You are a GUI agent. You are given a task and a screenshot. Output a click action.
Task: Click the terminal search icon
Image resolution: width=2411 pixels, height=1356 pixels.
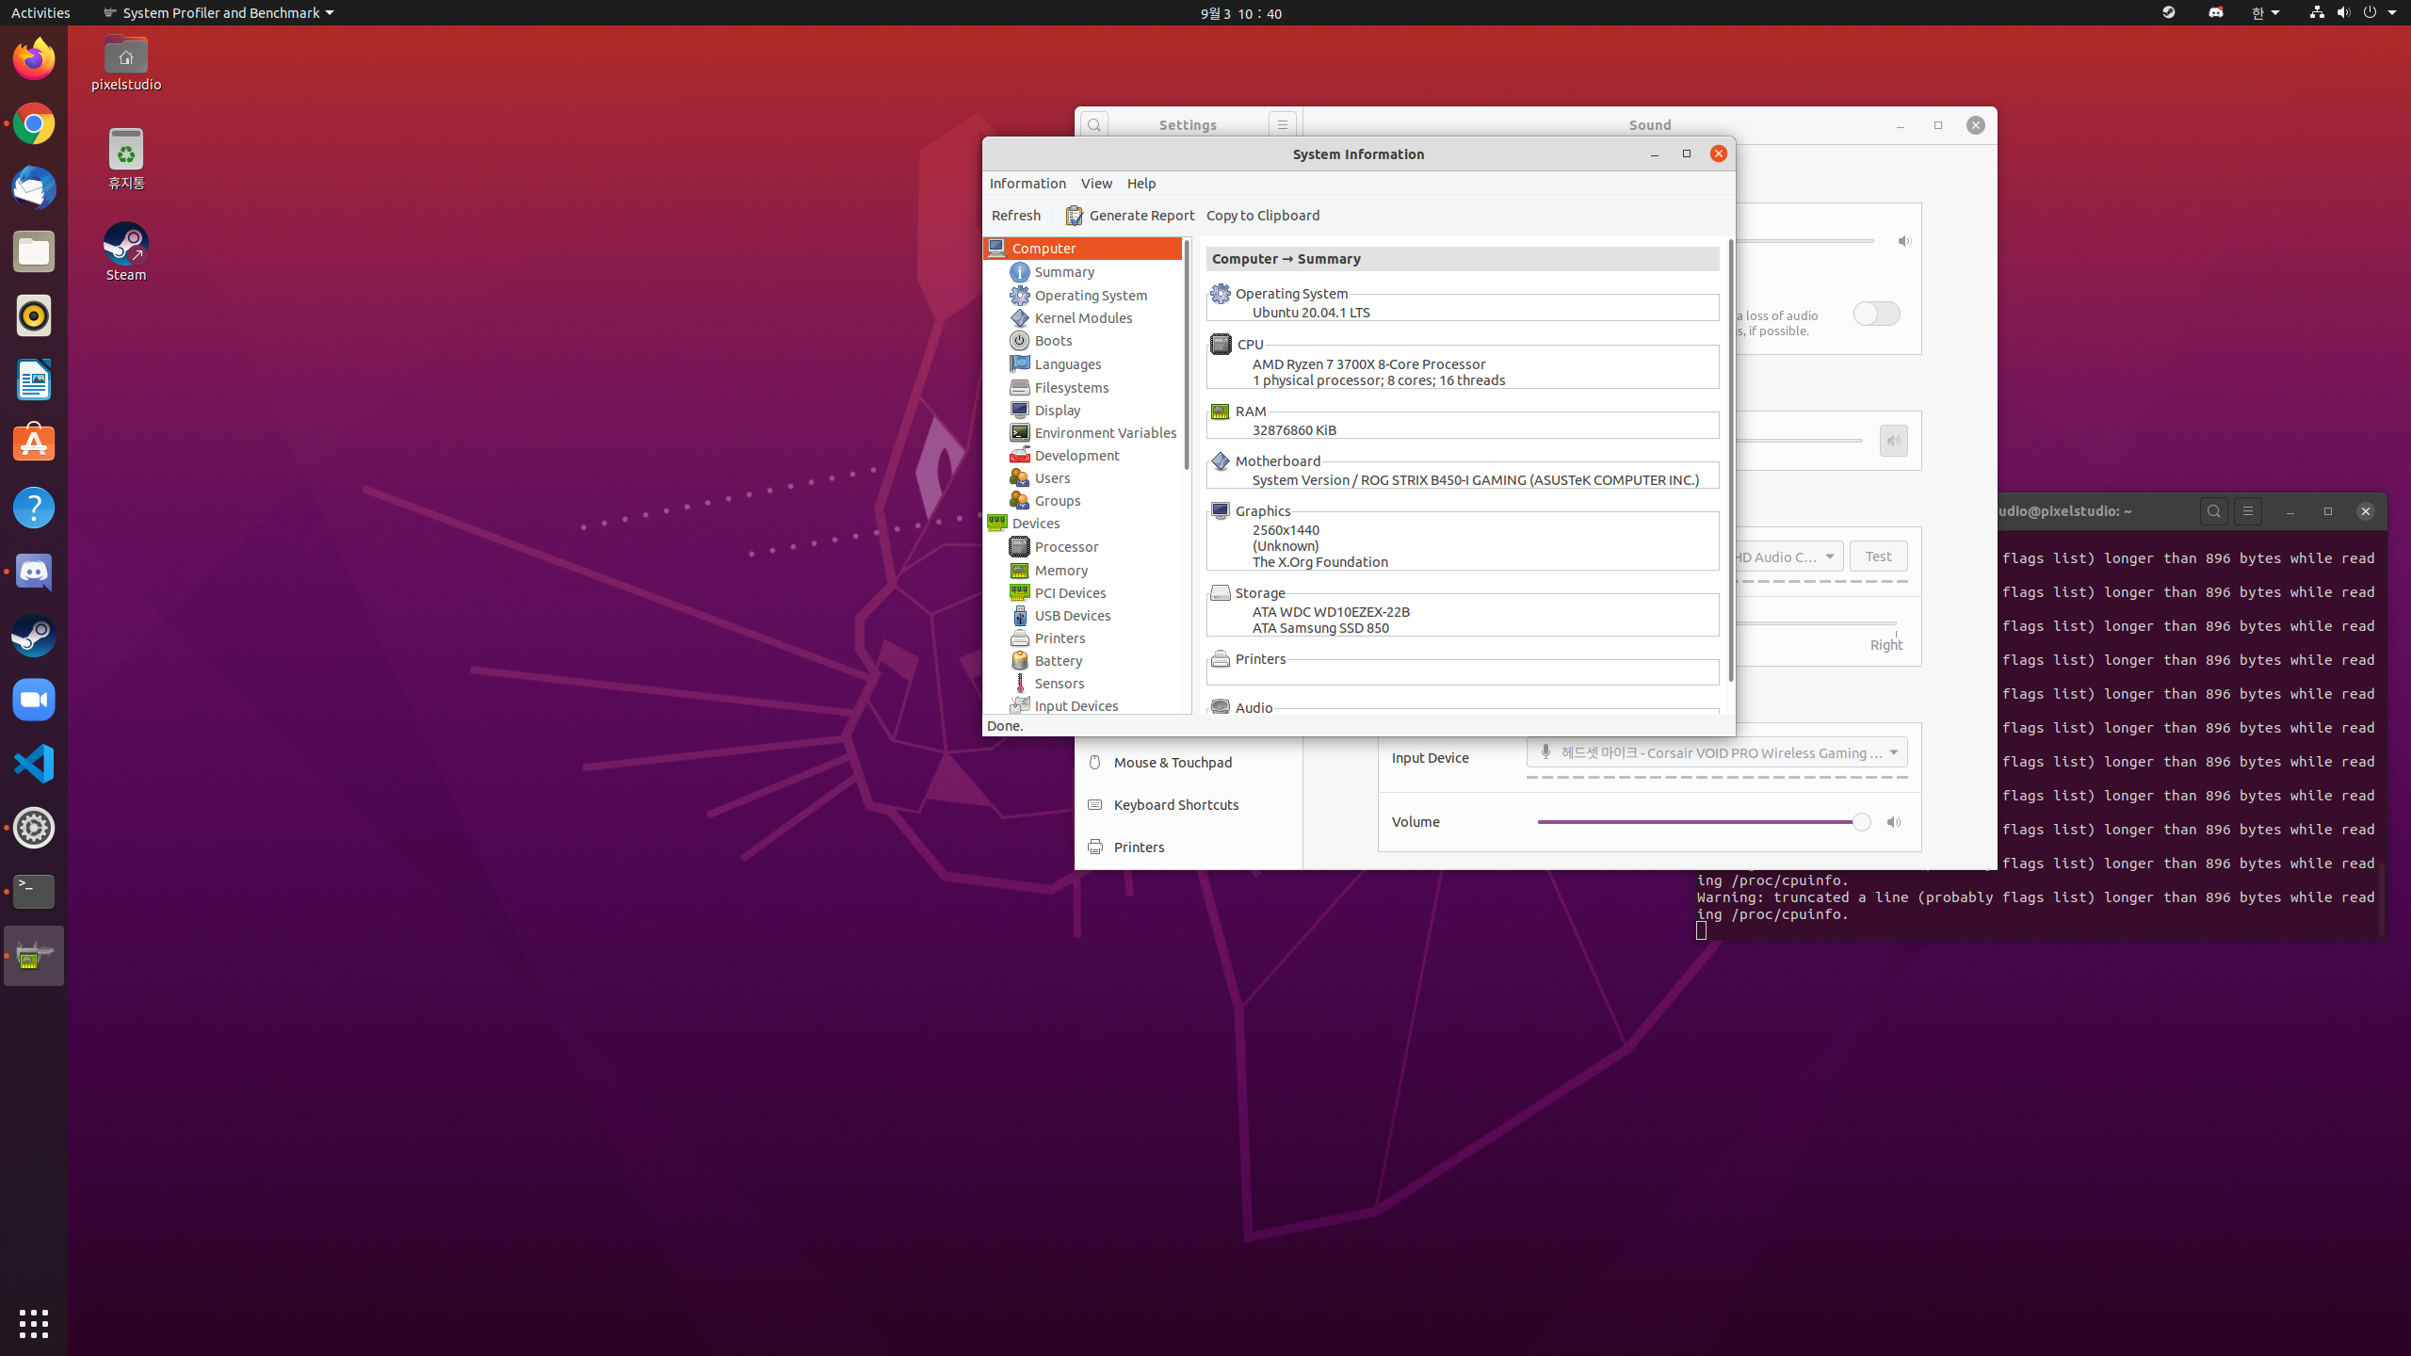pos(2214,511)
